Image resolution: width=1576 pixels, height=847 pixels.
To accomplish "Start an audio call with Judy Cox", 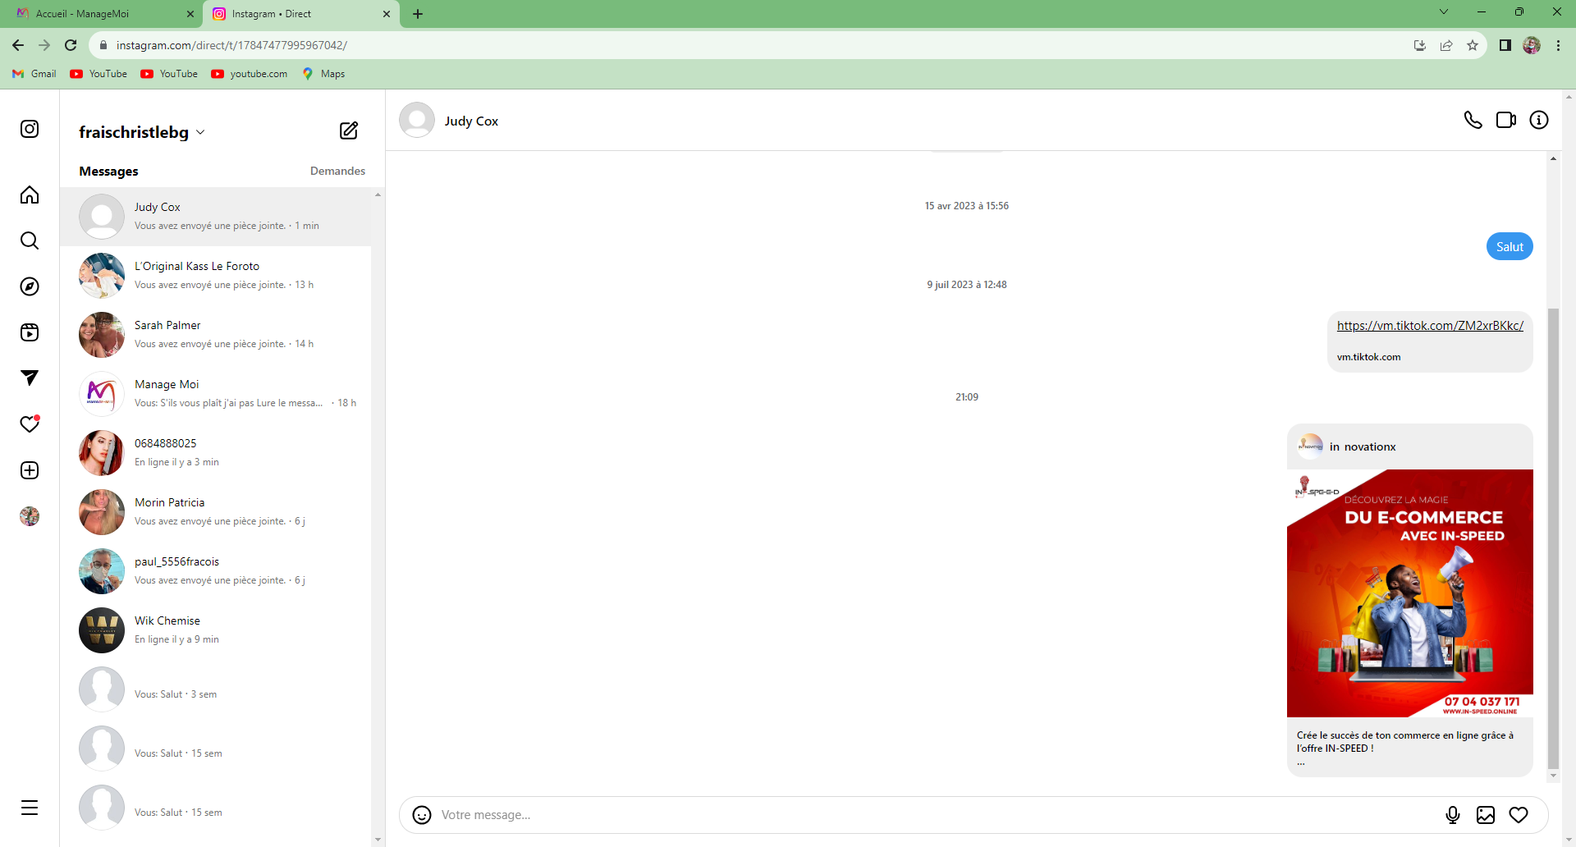I will [1473, 121].
